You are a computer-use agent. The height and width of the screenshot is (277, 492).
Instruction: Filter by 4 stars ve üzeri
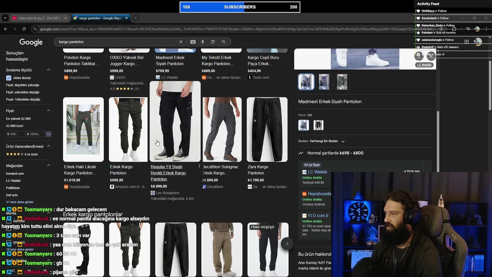coord(22,154)
